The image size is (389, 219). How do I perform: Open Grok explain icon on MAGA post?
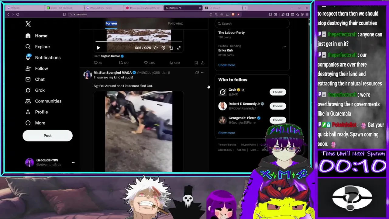tap(197, 73)
